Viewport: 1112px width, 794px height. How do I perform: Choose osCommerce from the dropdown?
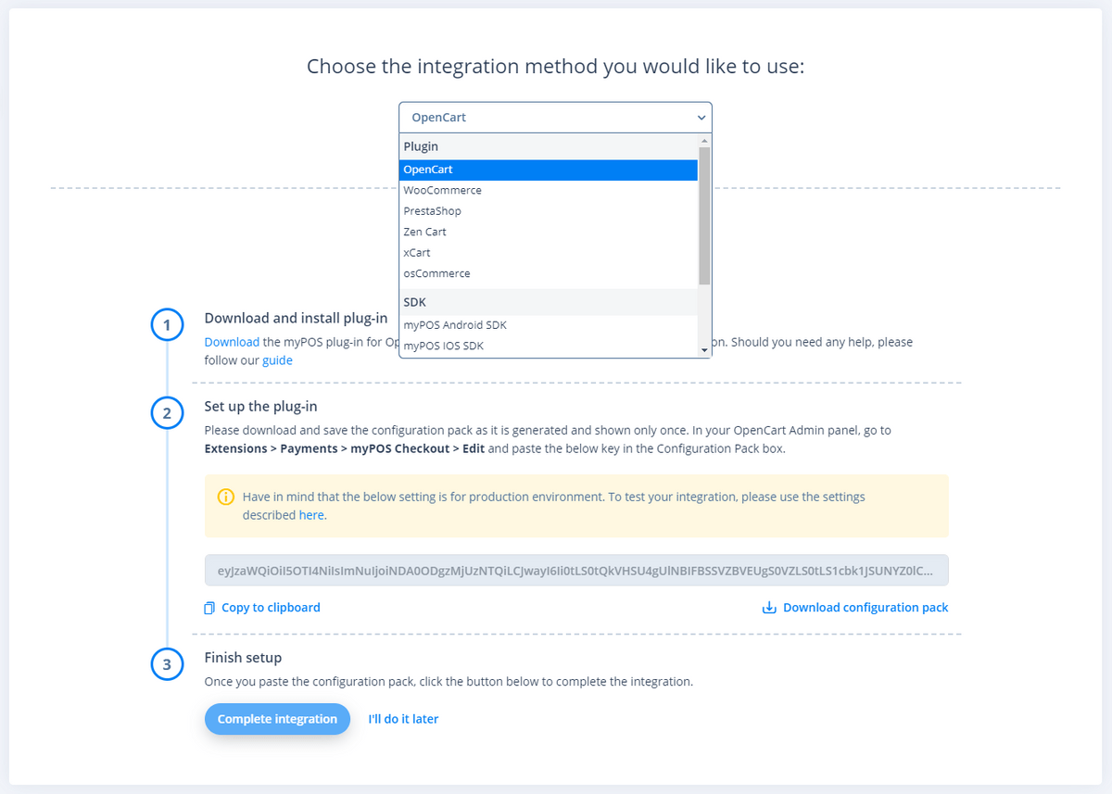pyautogui.click(x=436, y=273)
